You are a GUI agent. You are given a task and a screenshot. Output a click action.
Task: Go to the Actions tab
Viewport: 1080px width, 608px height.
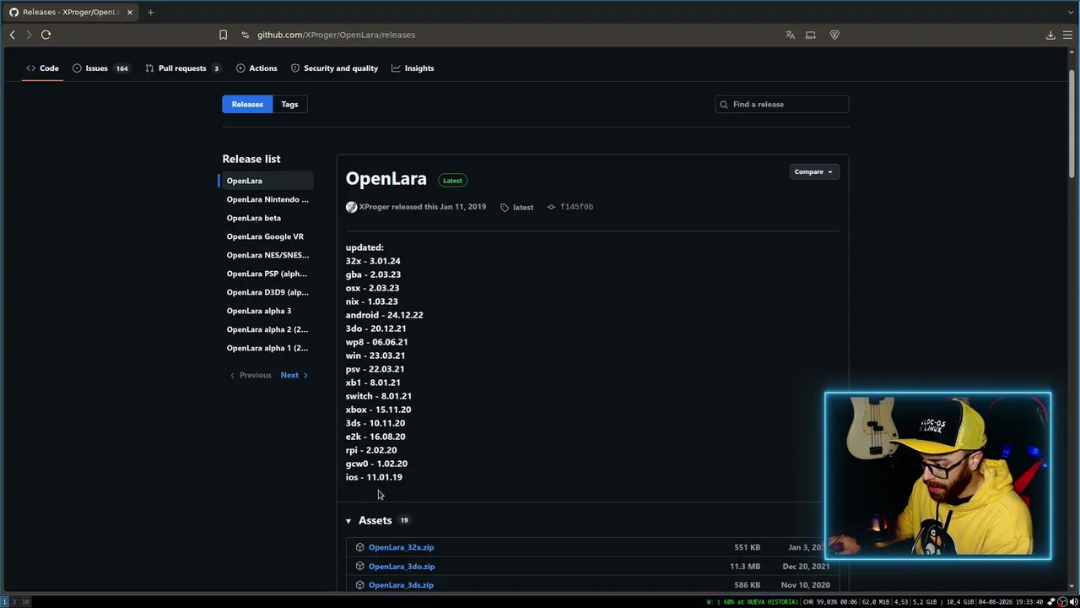(x=256, y=68)
